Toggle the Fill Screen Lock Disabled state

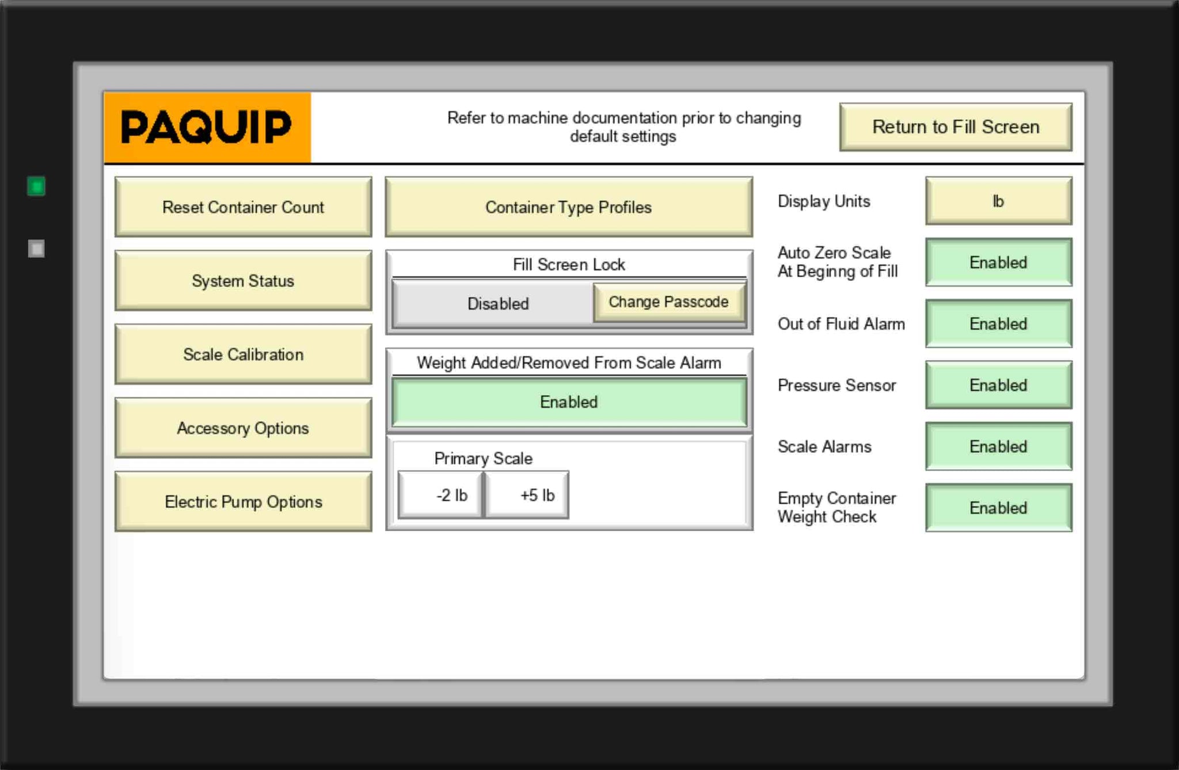pos(497,304)
